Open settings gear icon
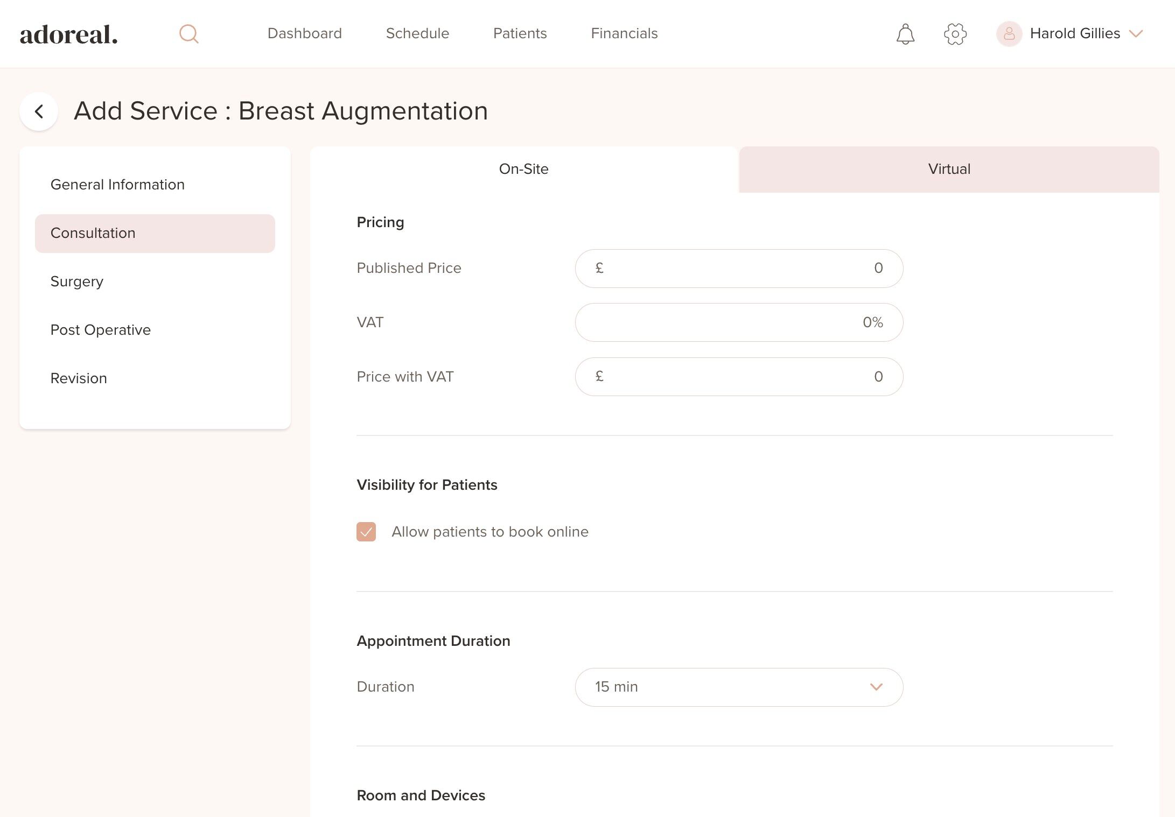 coord(955,34)
